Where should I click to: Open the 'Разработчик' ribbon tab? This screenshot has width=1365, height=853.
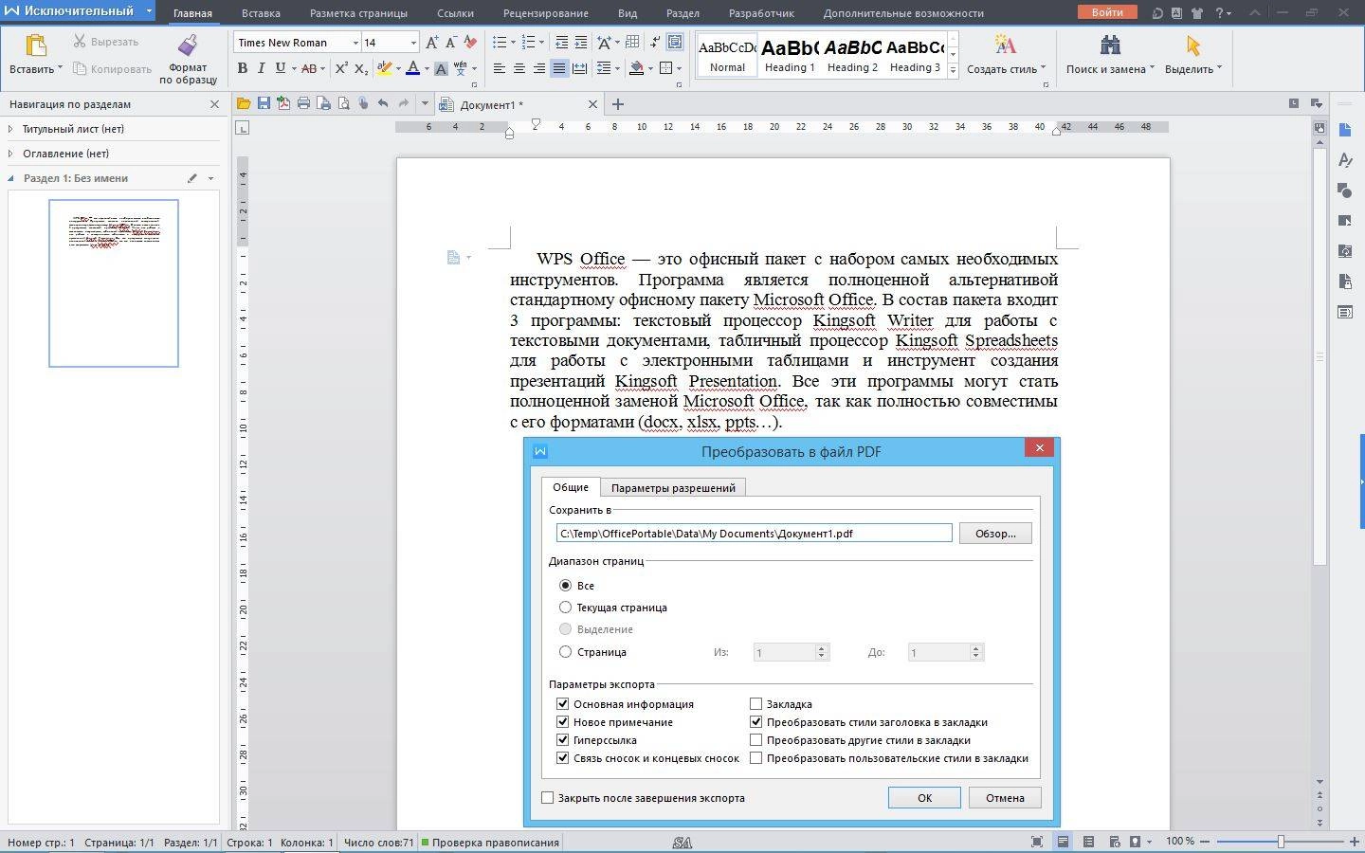(x=761, y=13)
